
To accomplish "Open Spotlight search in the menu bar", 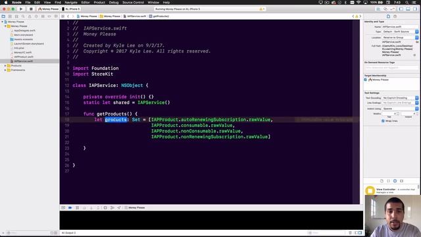I will coord(407,3).
